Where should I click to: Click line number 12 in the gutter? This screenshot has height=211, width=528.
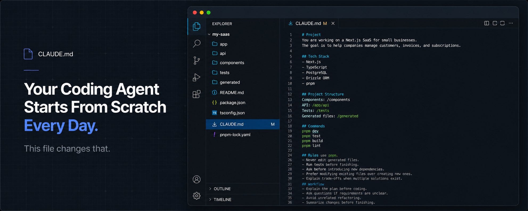tap(290, 94)
